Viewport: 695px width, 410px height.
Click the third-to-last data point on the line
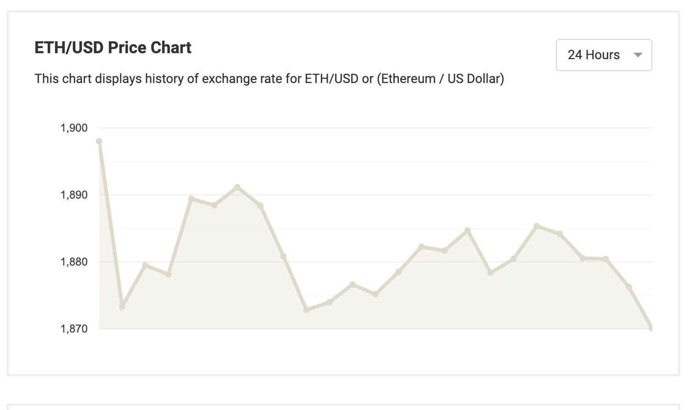[x=606, y=259]
